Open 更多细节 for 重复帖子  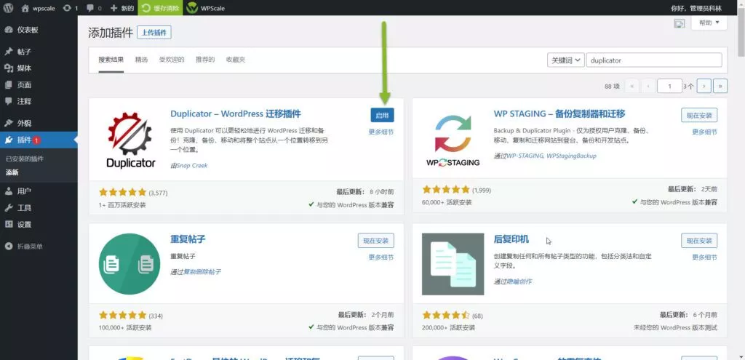[381, 257]
